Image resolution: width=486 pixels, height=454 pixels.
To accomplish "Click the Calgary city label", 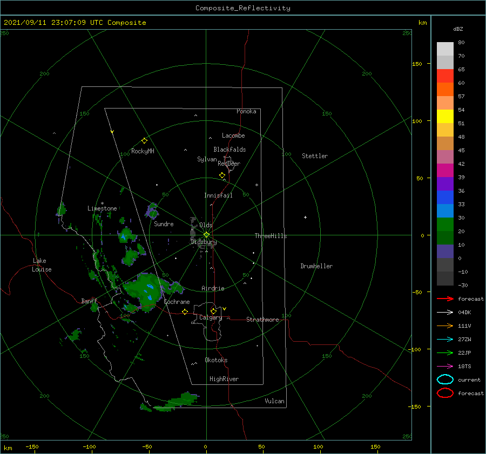I will click(211, 317).
